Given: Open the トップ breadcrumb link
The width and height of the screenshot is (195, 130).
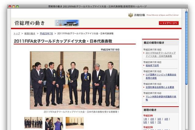Looking at the screenshot, I should [x=17, y=33].
